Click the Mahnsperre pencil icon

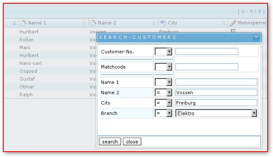[x=233, y=23]
